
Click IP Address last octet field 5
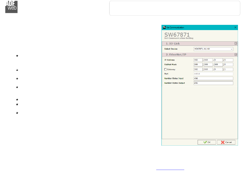(229, 60)
